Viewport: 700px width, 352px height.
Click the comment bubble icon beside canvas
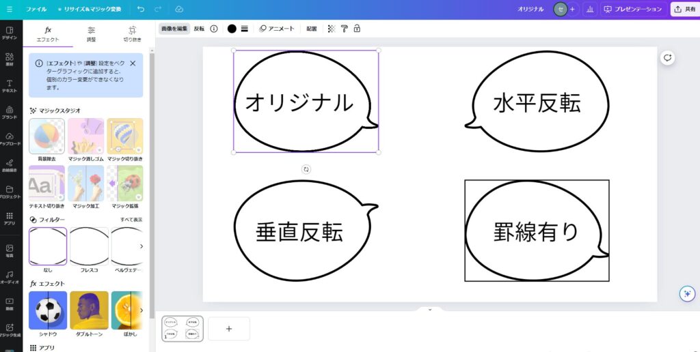667,58
